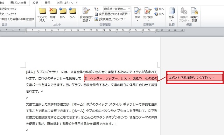Click the paragraph starting 文書で選択した文字列

tap(92, 114)
